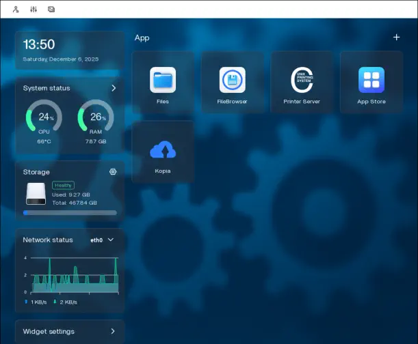Viewport: 418px width, 344px height.
Task: Launch the Kopia backup app
Action: pyautogui.click(x=163, y=150)
